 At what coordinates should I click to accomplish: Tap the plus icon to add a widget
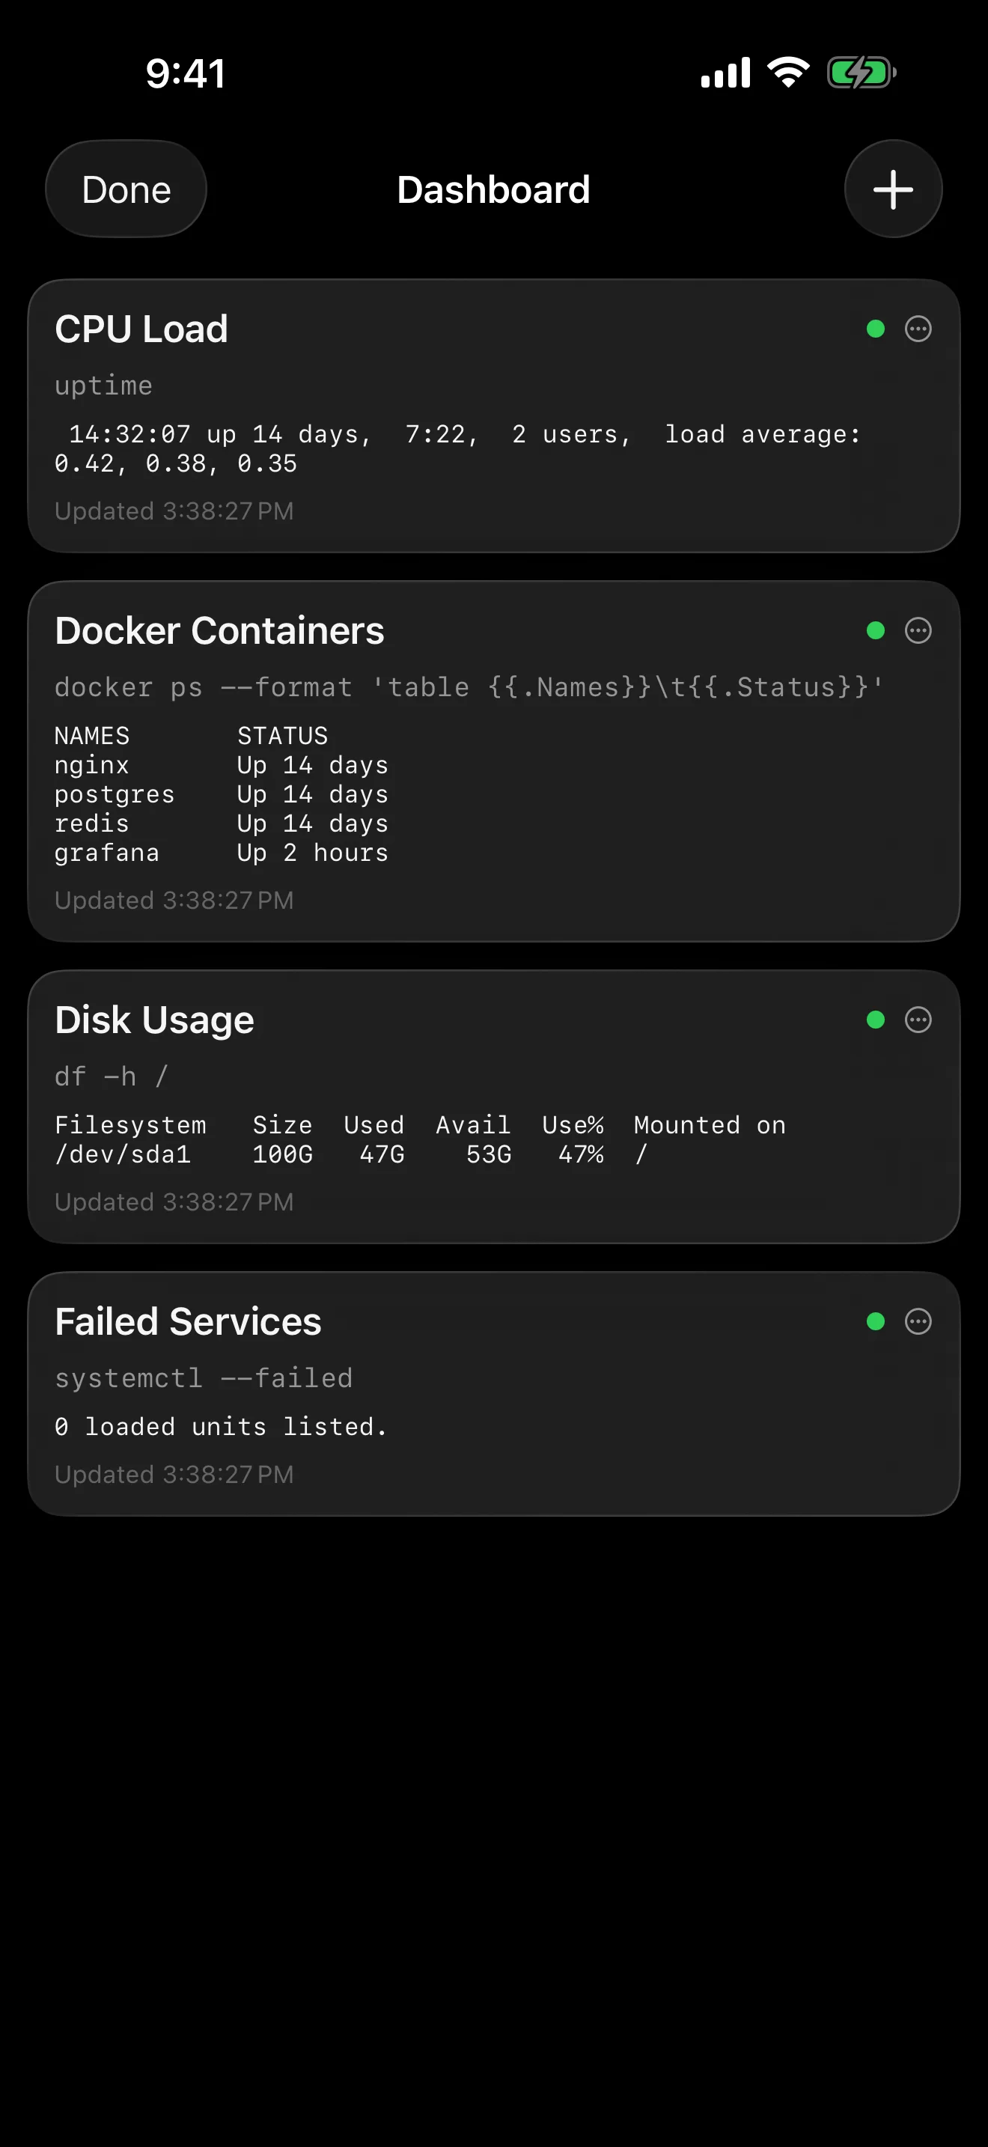click(892, 189)
